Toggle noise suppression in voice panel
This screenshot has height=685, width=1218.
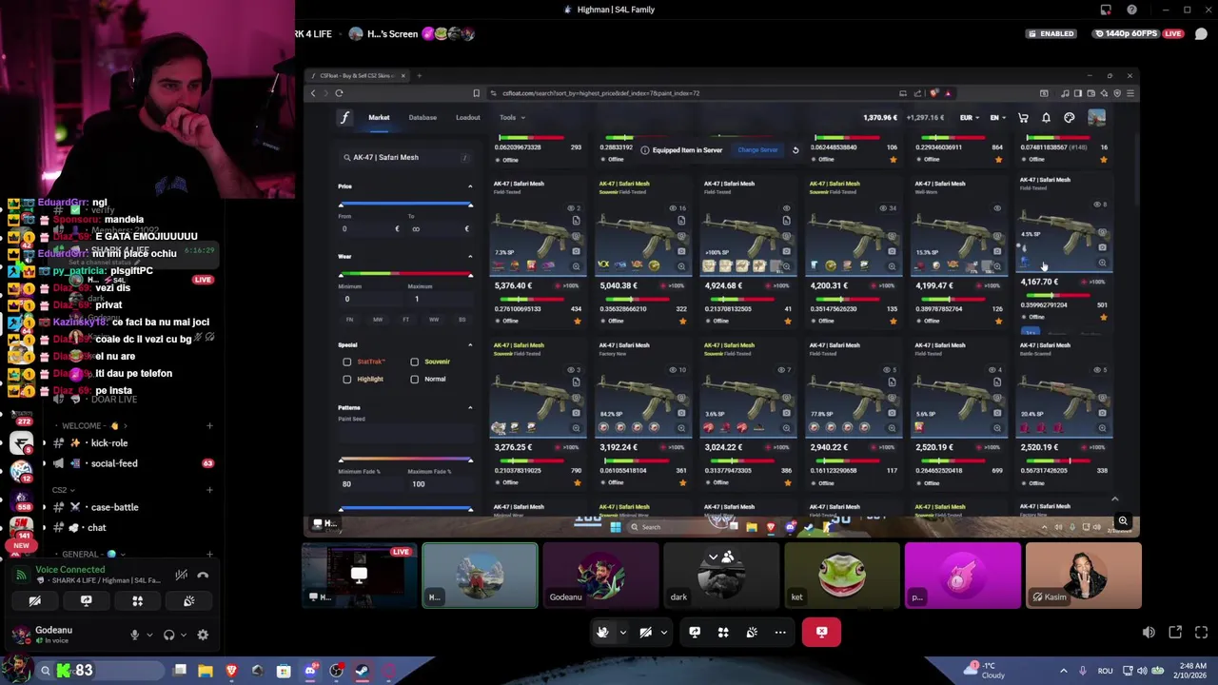click(x=181, y=575)
